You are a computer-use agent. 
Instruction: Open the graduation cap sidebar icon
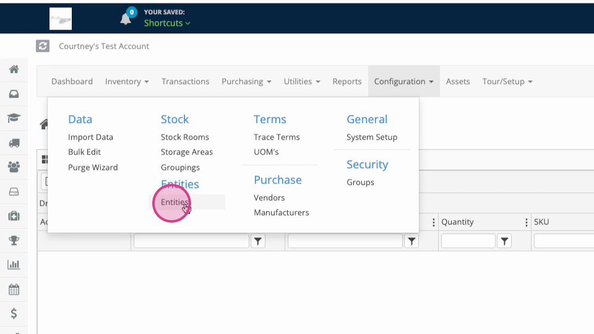pyautogui.click(x=14, y=118)
